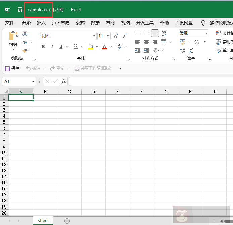Click the formula bar input field
Viewport: 233px width, 225px height.
150,81
